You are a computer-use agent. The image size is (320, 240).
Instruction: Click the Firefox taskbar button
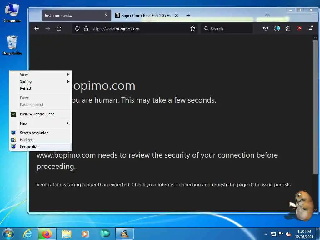47,234
